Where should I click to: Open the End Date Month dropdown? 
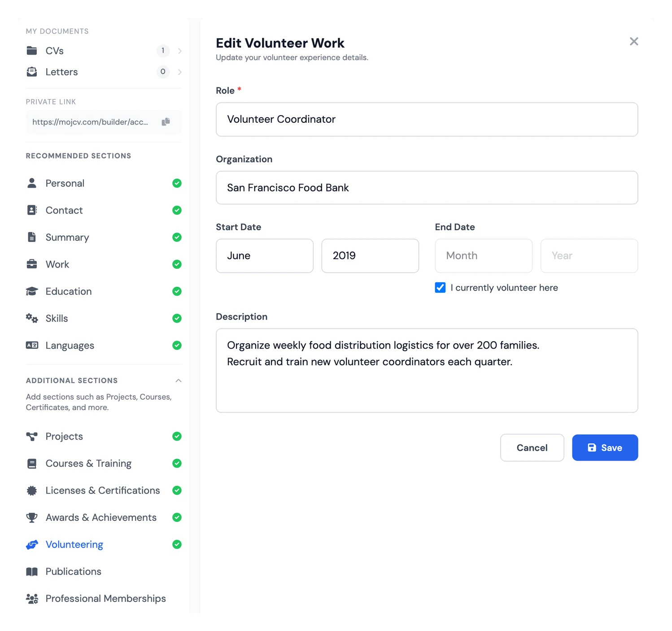point(484,256)
